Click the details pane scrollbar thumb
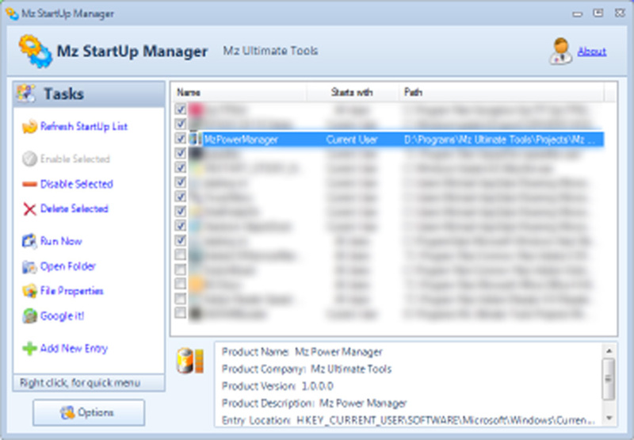This screenshot has width=634, height=440. [609, 379]
